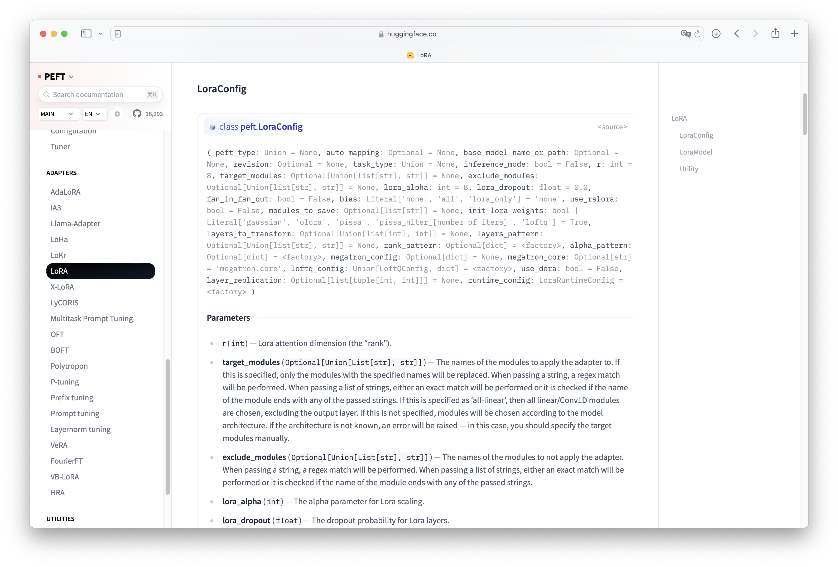The image size is (838, 567).
Task: Open Prompt tuning docs page
Action: (75, 414)
